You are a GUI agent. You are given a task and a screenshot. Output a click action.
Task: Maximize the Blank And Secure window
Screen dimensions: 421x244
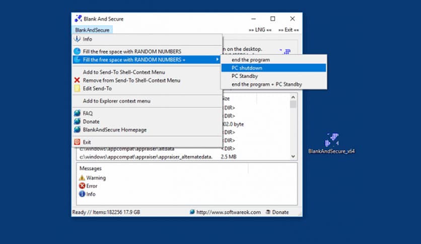tap(272, 19)
